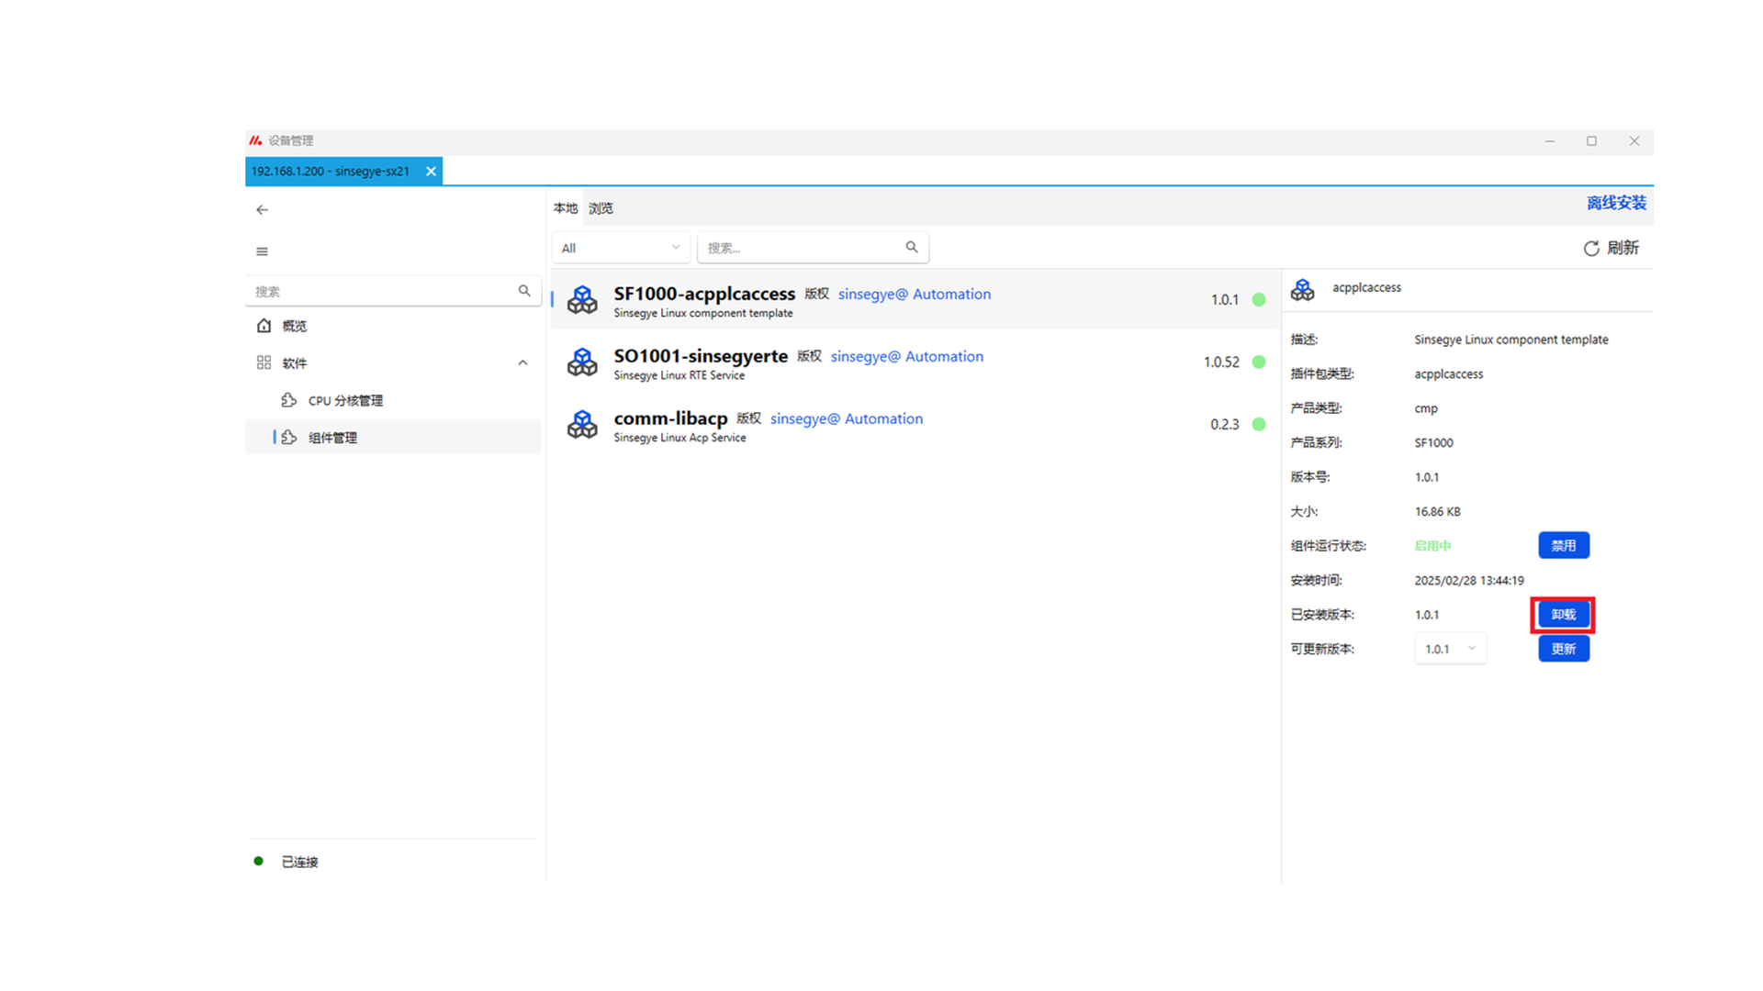
Task: Open the 可更新版本 1.0.1 version dropdown
Action: [x=1450, y=649]
